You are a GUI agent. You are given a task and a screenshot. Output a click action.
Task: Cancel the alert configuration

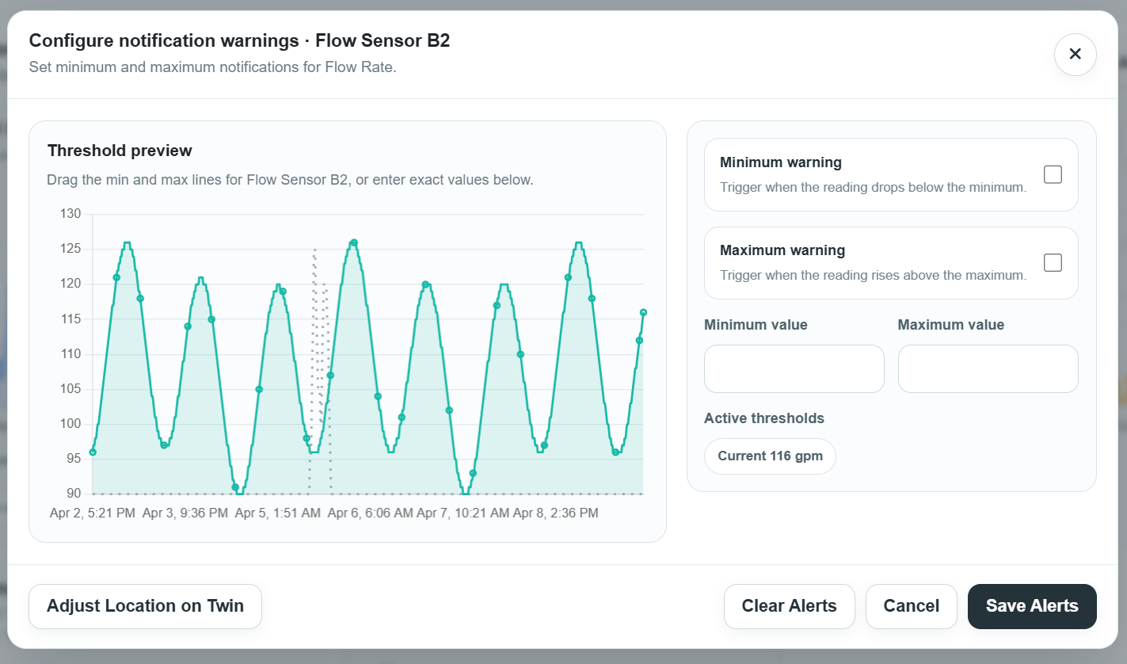911,606
